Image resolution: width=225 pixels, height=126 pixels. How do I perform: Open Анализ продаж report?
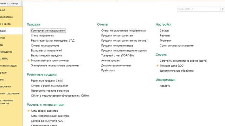(x=110, y=61)
